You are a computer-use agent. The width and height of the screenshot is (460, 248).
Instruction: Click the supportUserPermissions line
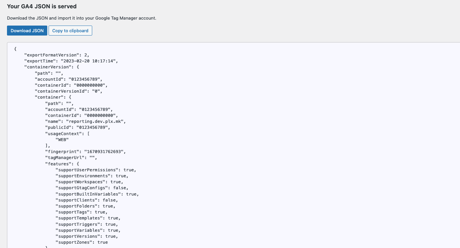(x=96, y=170)
